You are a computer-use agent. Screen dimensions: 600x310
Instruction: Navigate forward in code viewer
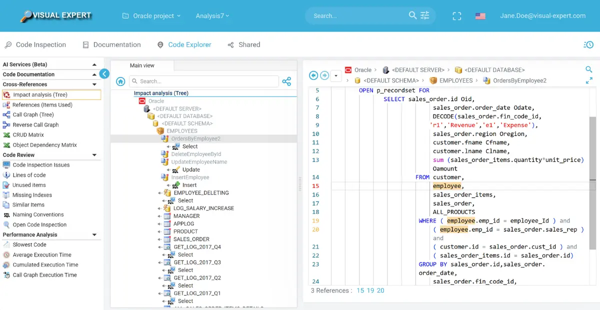pyautogui.click(x=324, y=75)
